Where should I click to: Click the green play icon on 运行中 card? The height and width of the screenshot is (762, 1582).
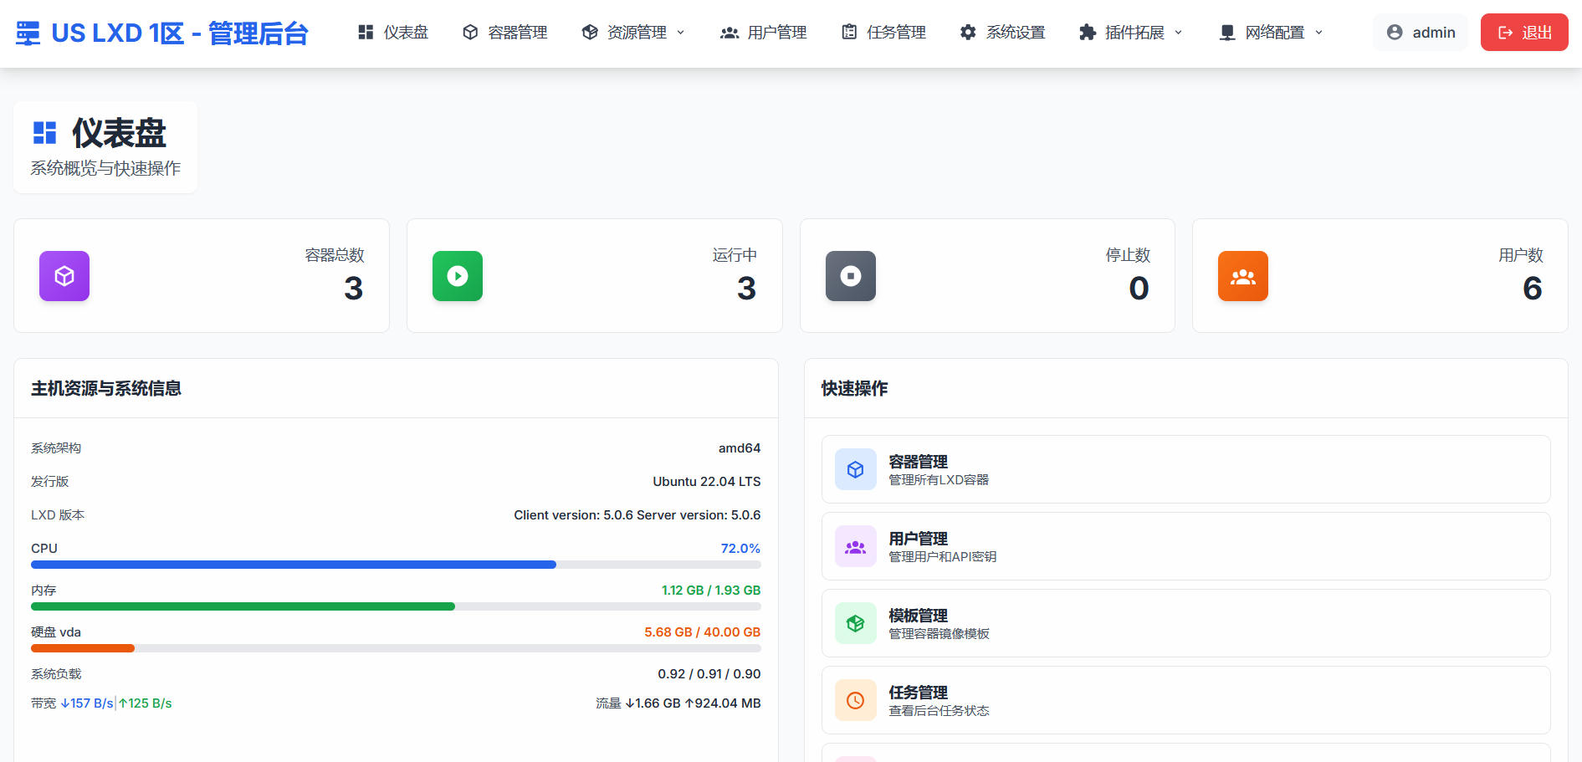click(x=458, y=276)
